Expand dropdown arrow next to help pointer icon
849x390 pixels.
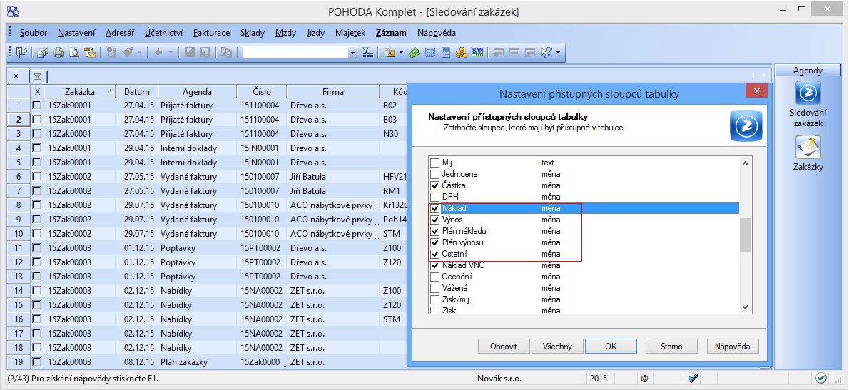pos(558,53)
